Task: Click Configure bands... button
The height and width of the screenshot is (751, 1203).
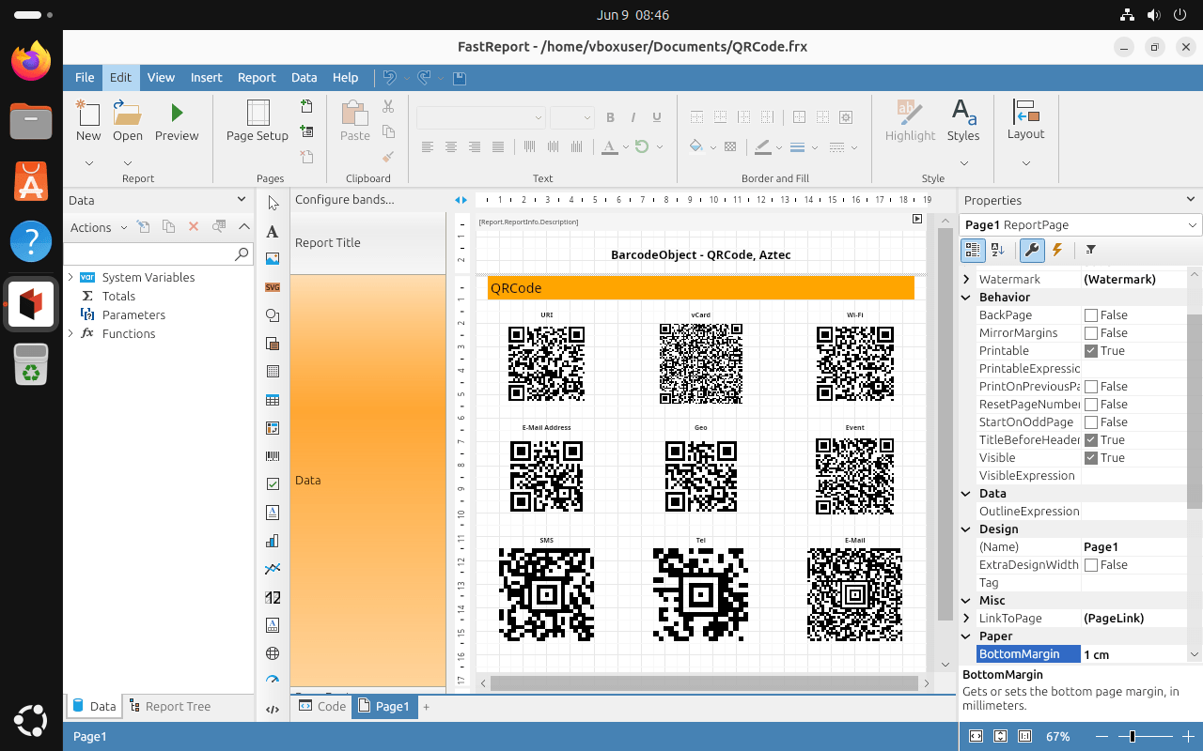Action: point(345,200)
